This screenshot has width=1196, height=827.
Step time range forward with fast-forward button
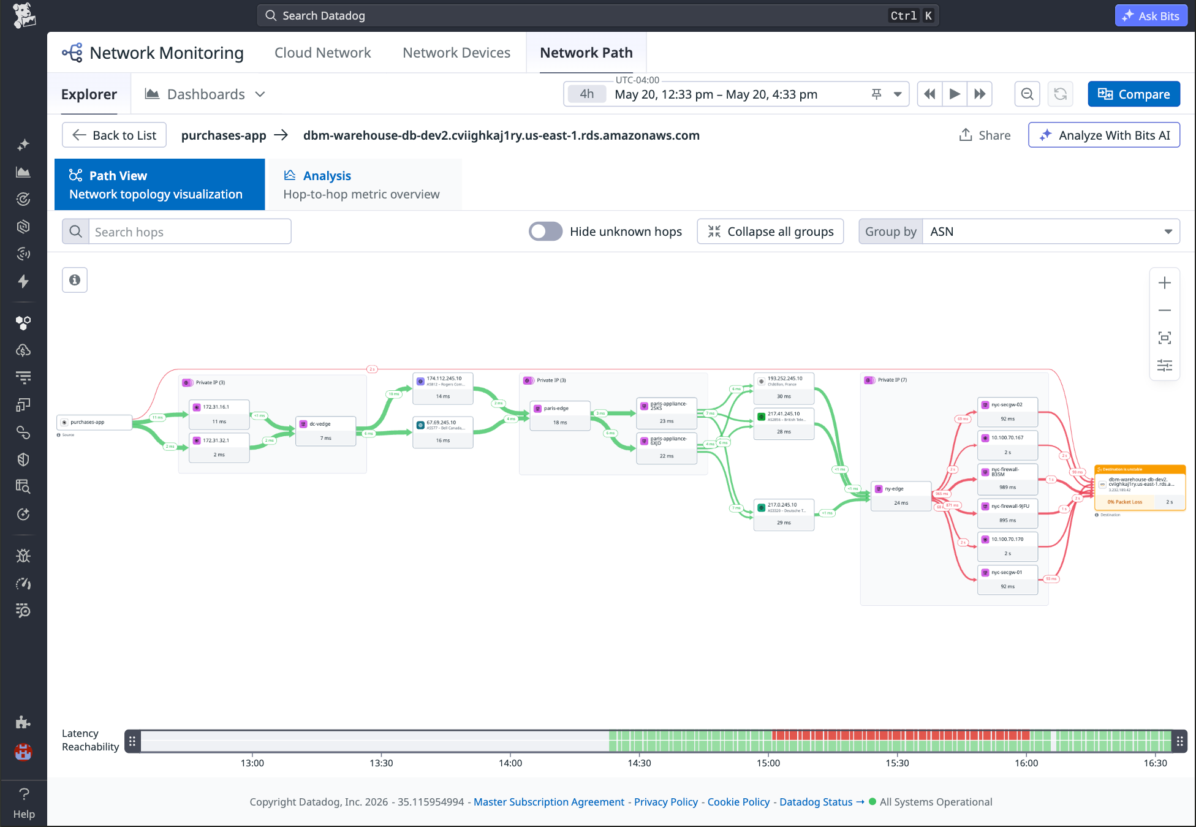[980, 94]
